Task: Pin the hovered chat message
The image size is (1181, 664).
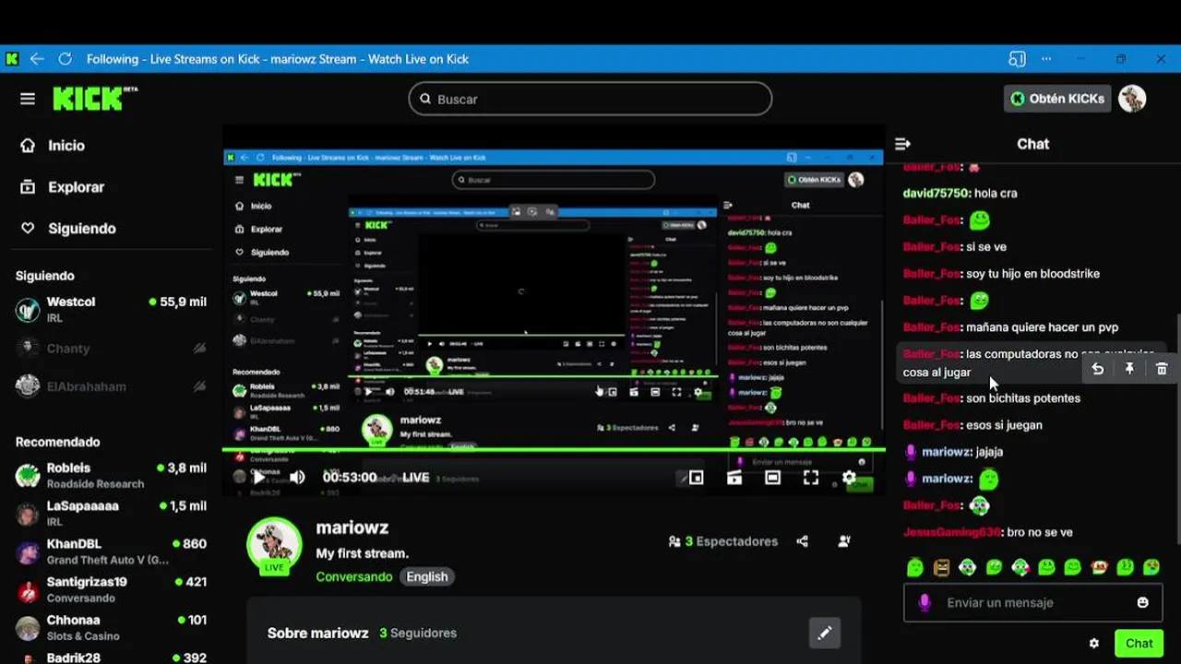Action: click(x=1129, y=369)
